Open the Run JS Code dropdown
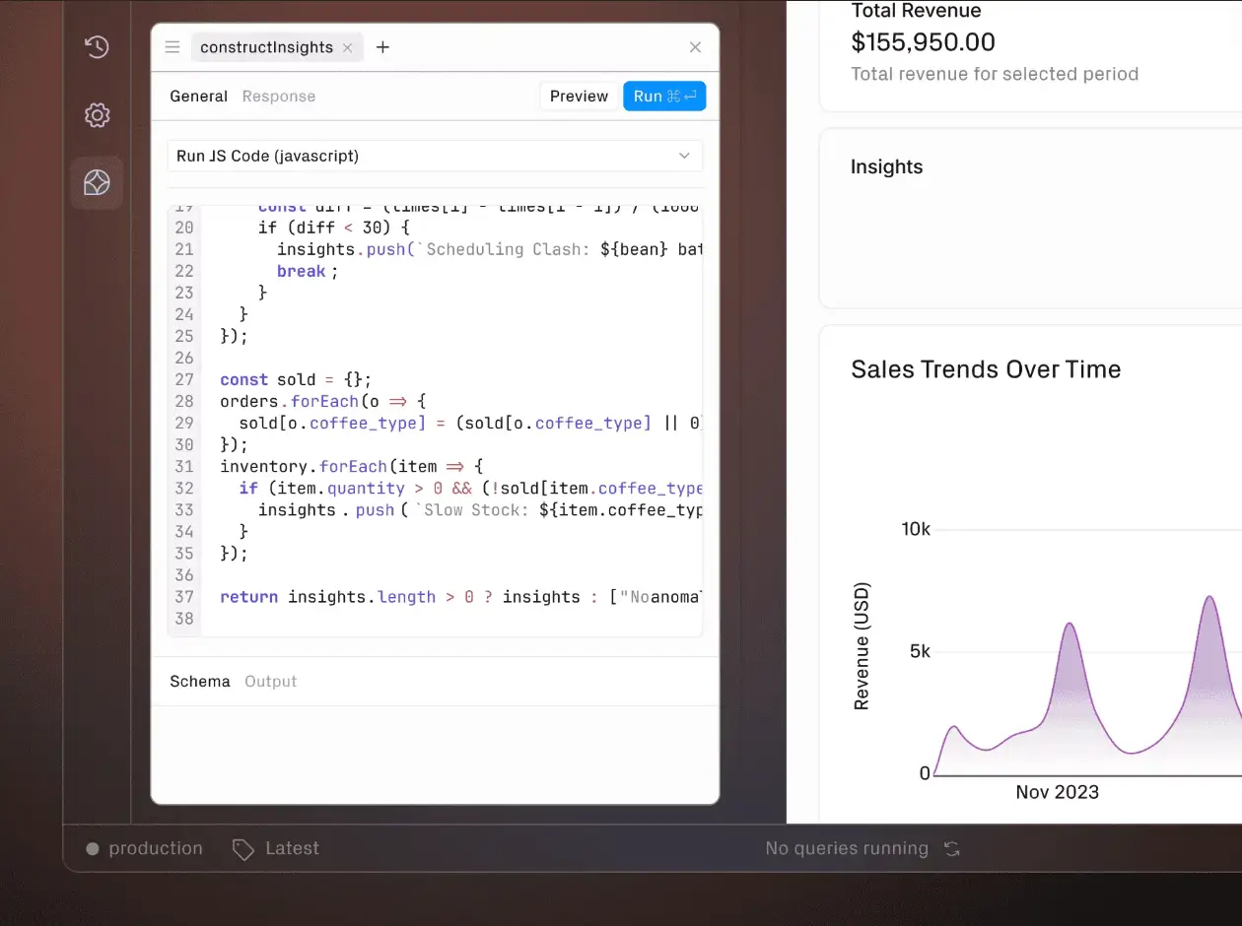 pos(435,156)
